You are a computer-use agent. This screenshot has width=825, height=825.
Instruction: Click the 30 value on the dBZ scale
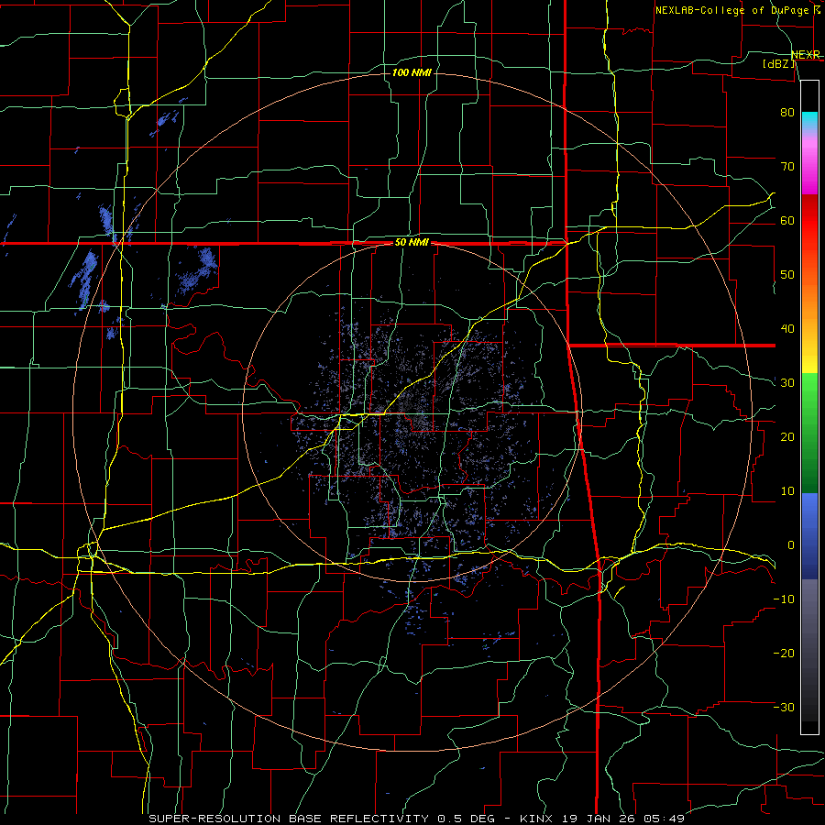787,383
